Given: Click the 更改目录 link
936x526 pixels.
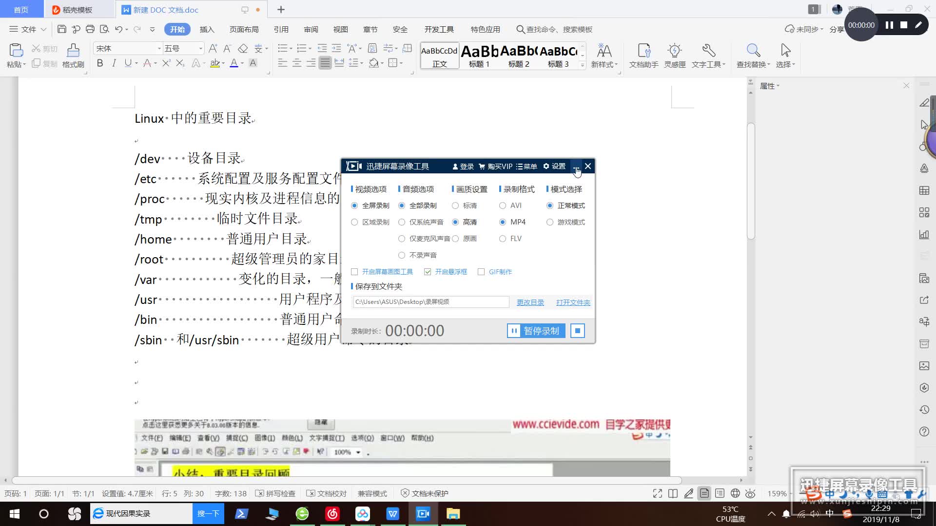Looking at the screenshot, I should pos(530,302).
